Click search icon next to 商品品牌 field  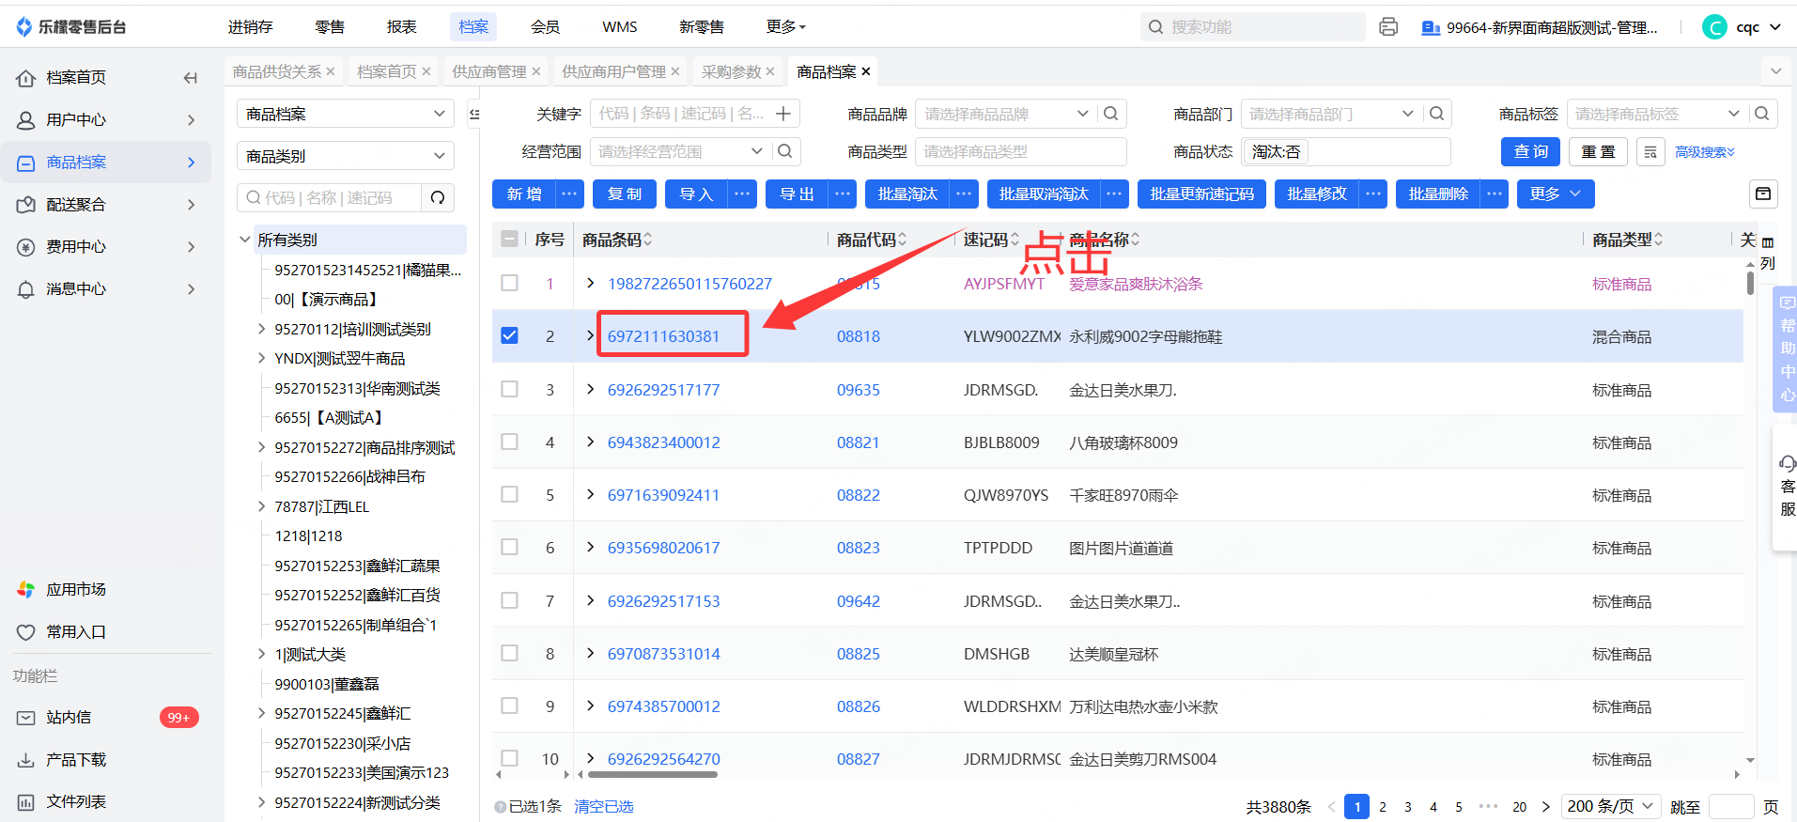1110,114
